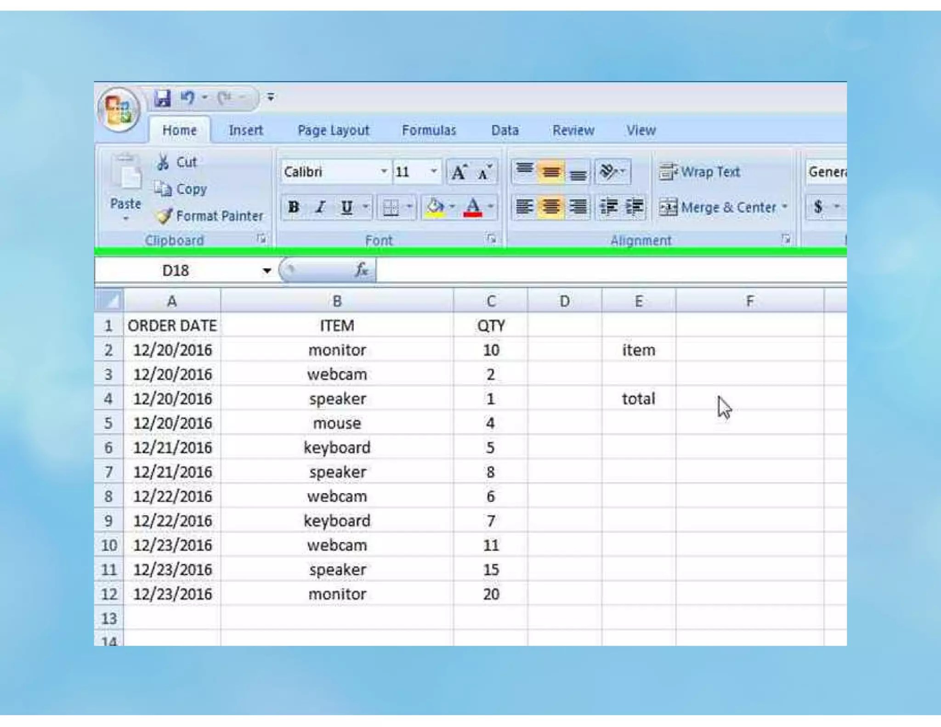Image resolution: width=941 pixels, height=727 pixels.
Task: Switch to the Formulas tab
Action: (x=429, y=131)
